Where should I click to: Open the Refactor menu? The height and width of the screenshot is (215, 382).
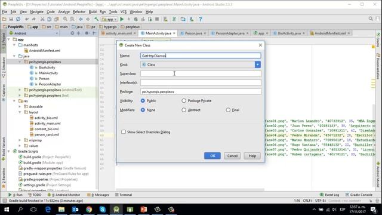point(79,12)
